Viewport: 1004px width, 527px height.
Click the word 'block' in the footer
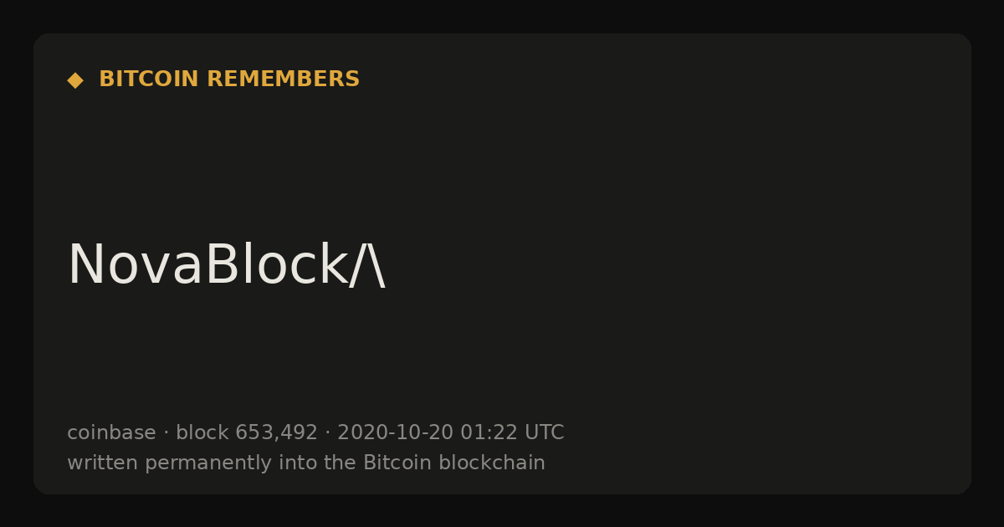pyautogui.click(x=202, y=432)
